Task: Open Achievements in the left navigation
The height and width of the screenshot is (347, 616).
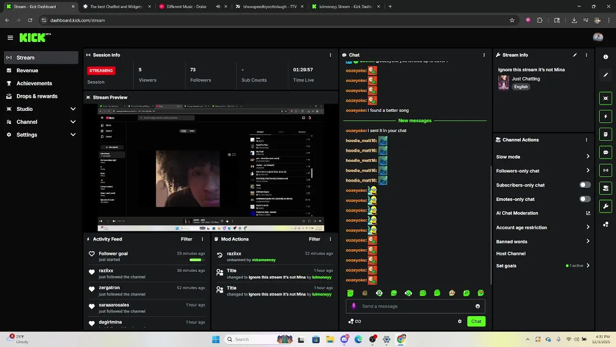Action: pos(41,83)
